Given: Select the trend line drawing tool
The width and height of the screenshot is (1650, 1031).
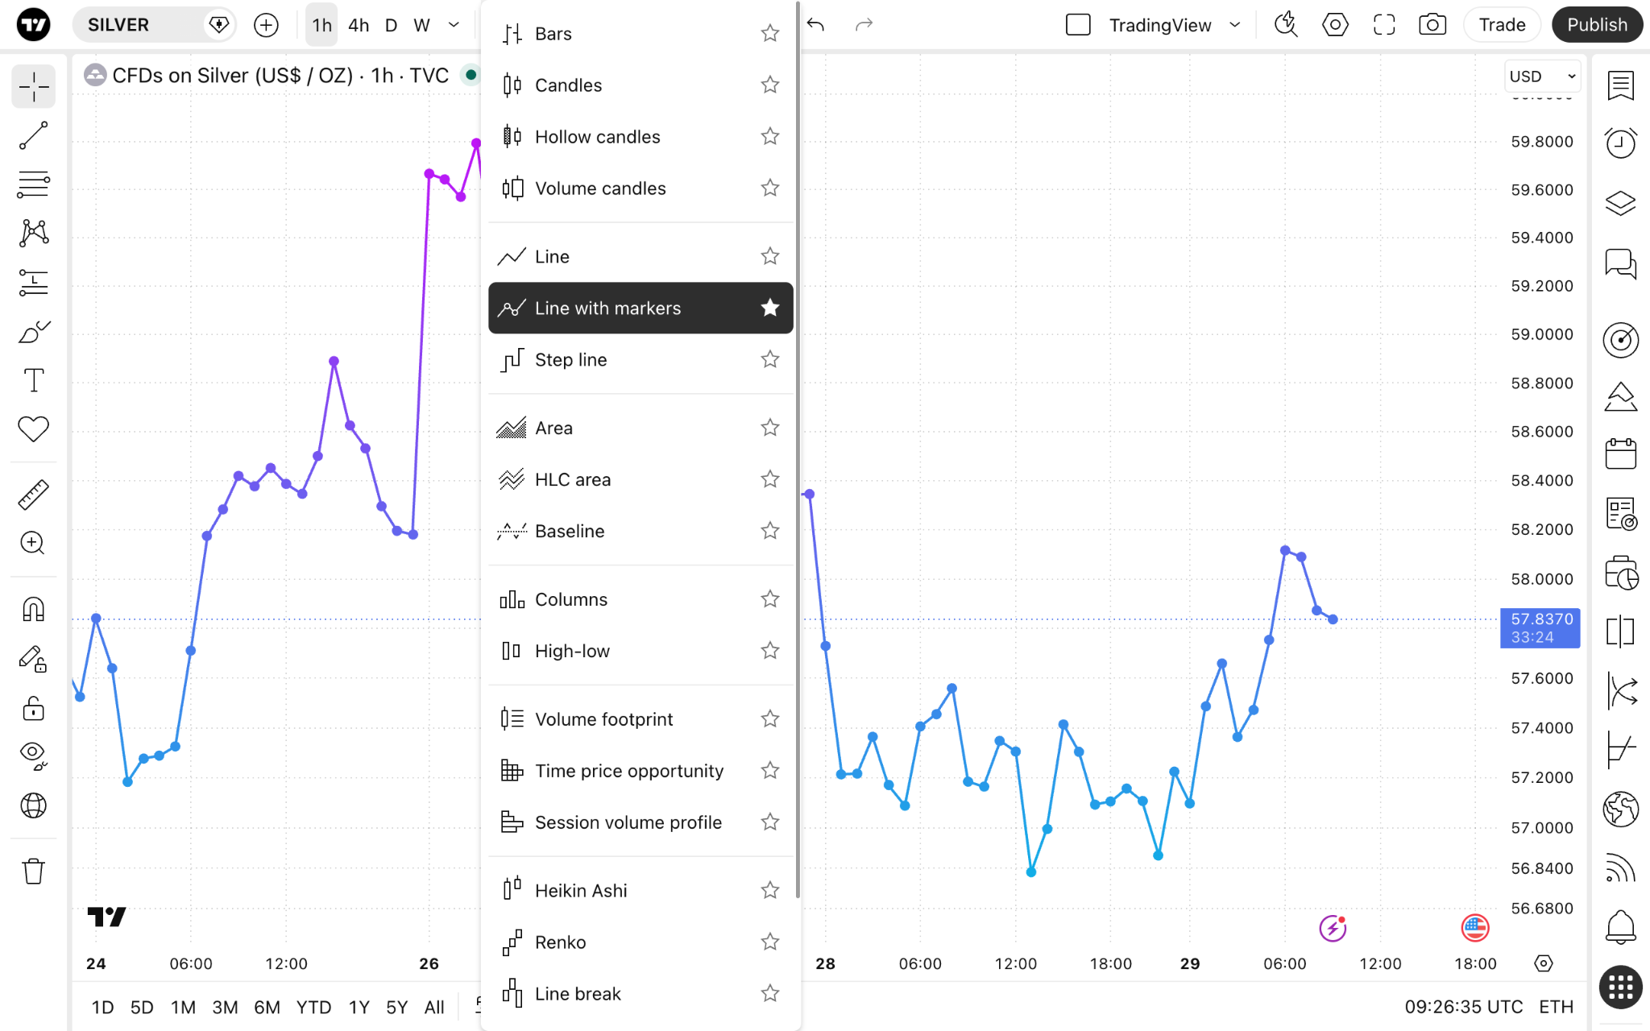Looking at the screenshot, I should 34,136.
